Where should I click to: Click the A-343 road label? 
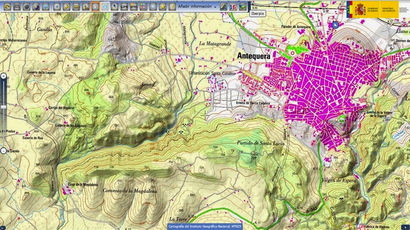[311, 210]
